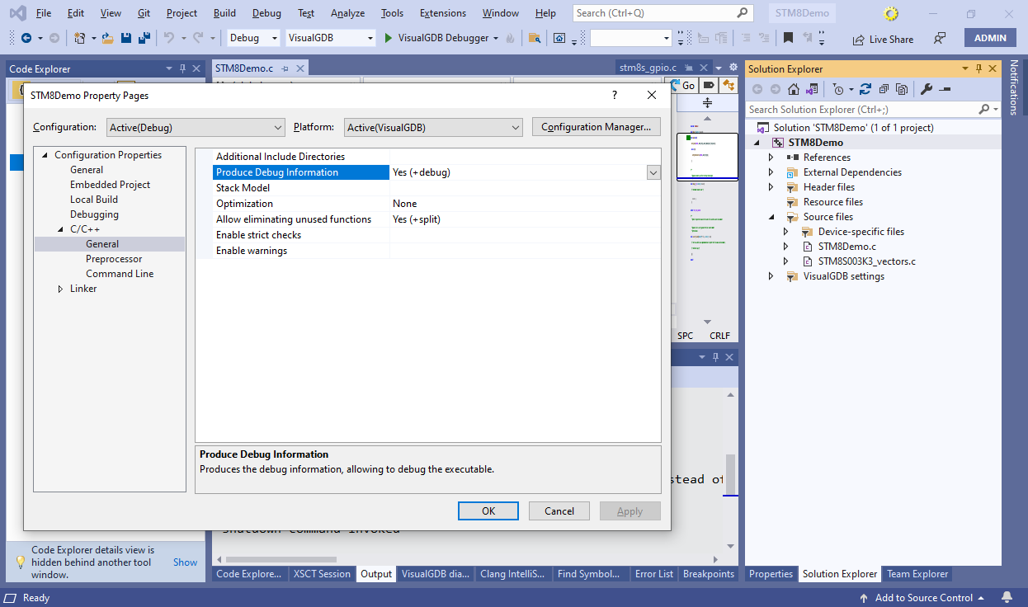Open the Analyze menu
The height and width of the screenshot is (607, 1028).
point(347,13)
